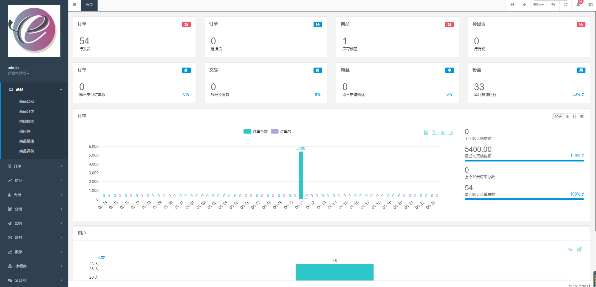
Task: Open data view in order chart
Action: point(426,132)
